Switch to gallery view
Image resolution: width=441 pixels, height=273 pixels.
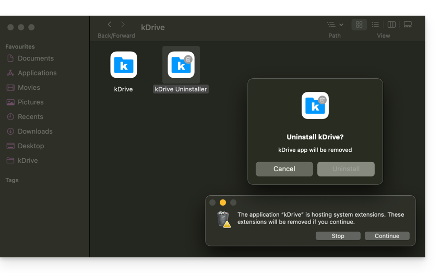(x=408, y=25)
